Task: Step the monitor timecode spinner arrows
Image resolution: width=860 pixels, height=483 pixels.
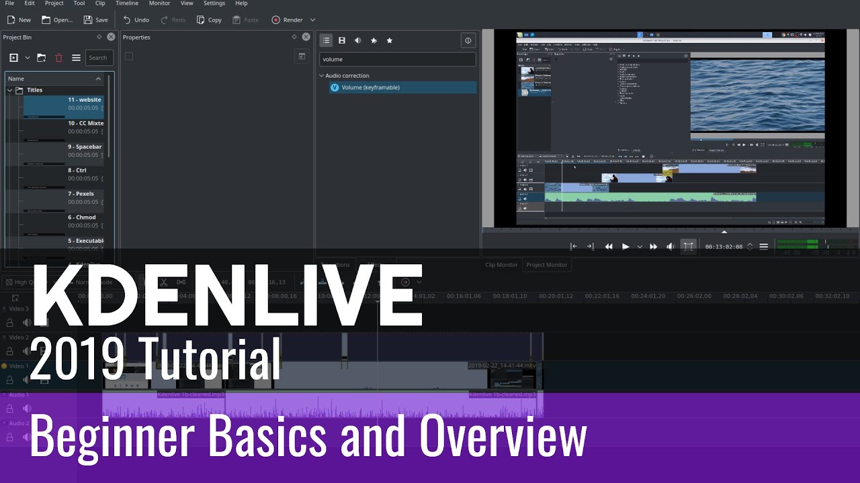Action: [x=750, y=247]
